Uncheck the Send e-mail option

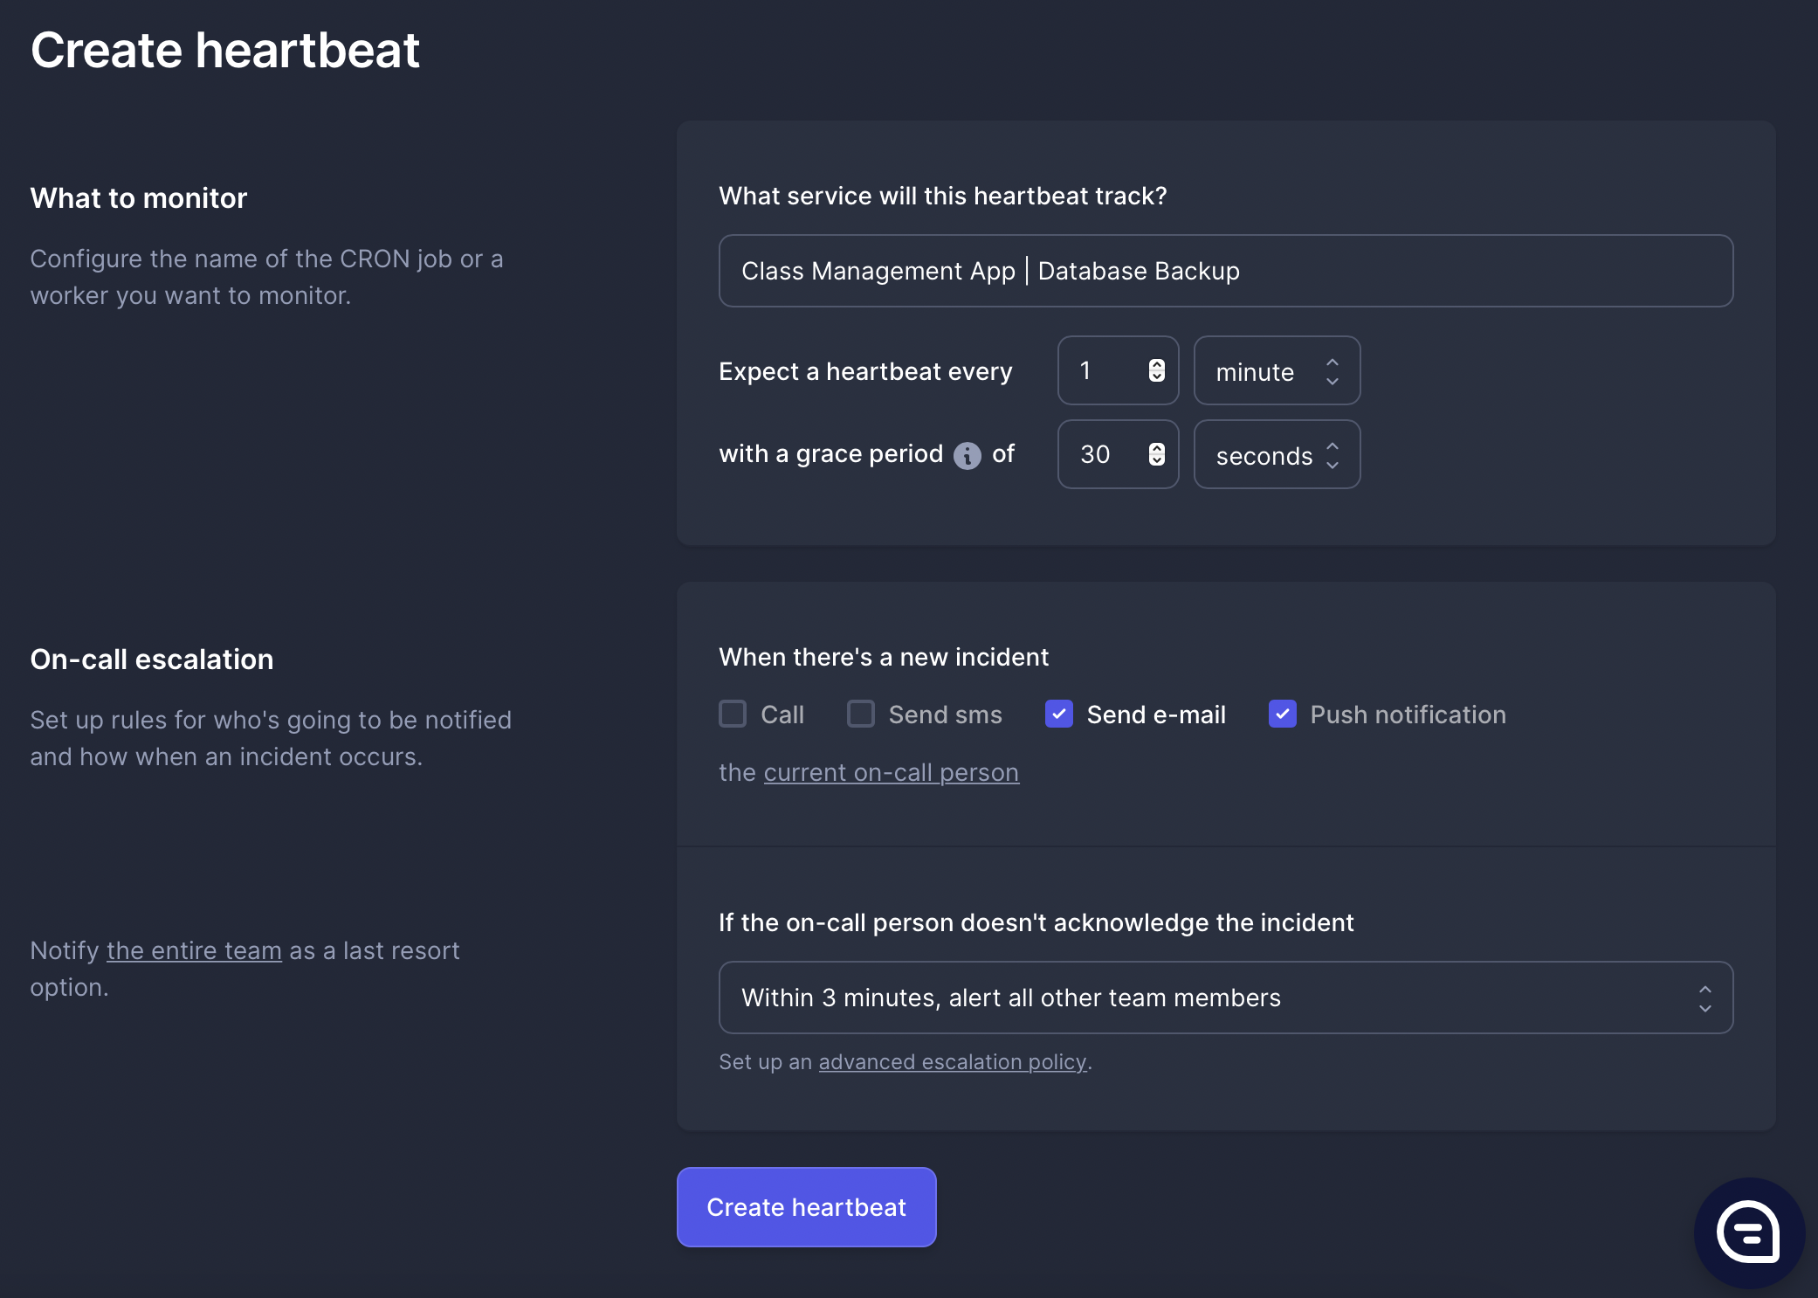pos(1058,714)
